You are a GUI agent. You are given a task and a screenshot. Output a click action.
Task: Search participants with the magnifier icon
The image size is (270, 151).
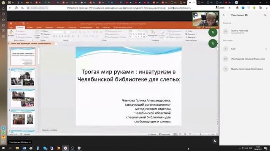pos(265,15)
